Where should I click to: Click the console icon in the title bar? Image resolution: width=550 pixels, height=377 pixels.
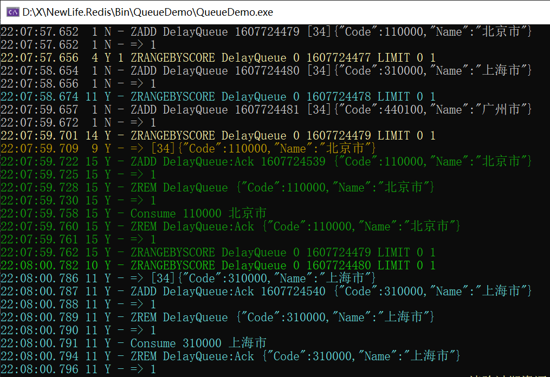[x=12, y=12]
